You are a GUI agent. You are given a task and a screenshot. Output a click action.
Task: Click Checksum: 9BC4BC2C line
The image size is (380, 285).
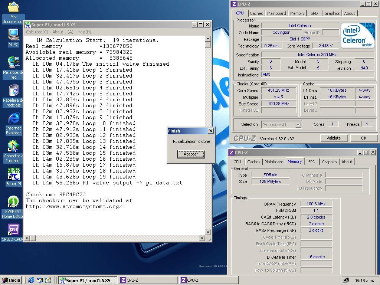point(56,194)
